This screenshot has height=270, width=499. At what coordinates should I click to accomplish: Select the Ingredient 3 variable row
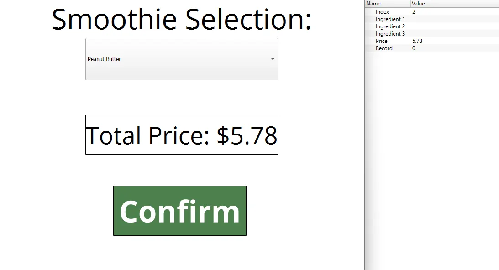pyautogui.click(x=390, y=34)
